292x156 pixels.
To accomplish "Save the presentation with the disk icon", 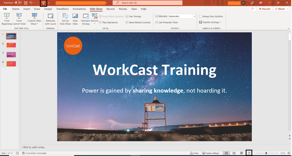I will pos(26,3).
